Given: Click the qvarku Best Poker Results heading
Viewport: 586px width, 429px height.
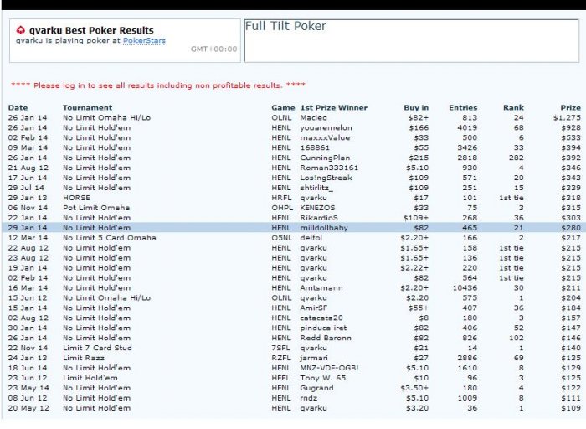Looking at the screenshot, I should click(x=91, y=30).
